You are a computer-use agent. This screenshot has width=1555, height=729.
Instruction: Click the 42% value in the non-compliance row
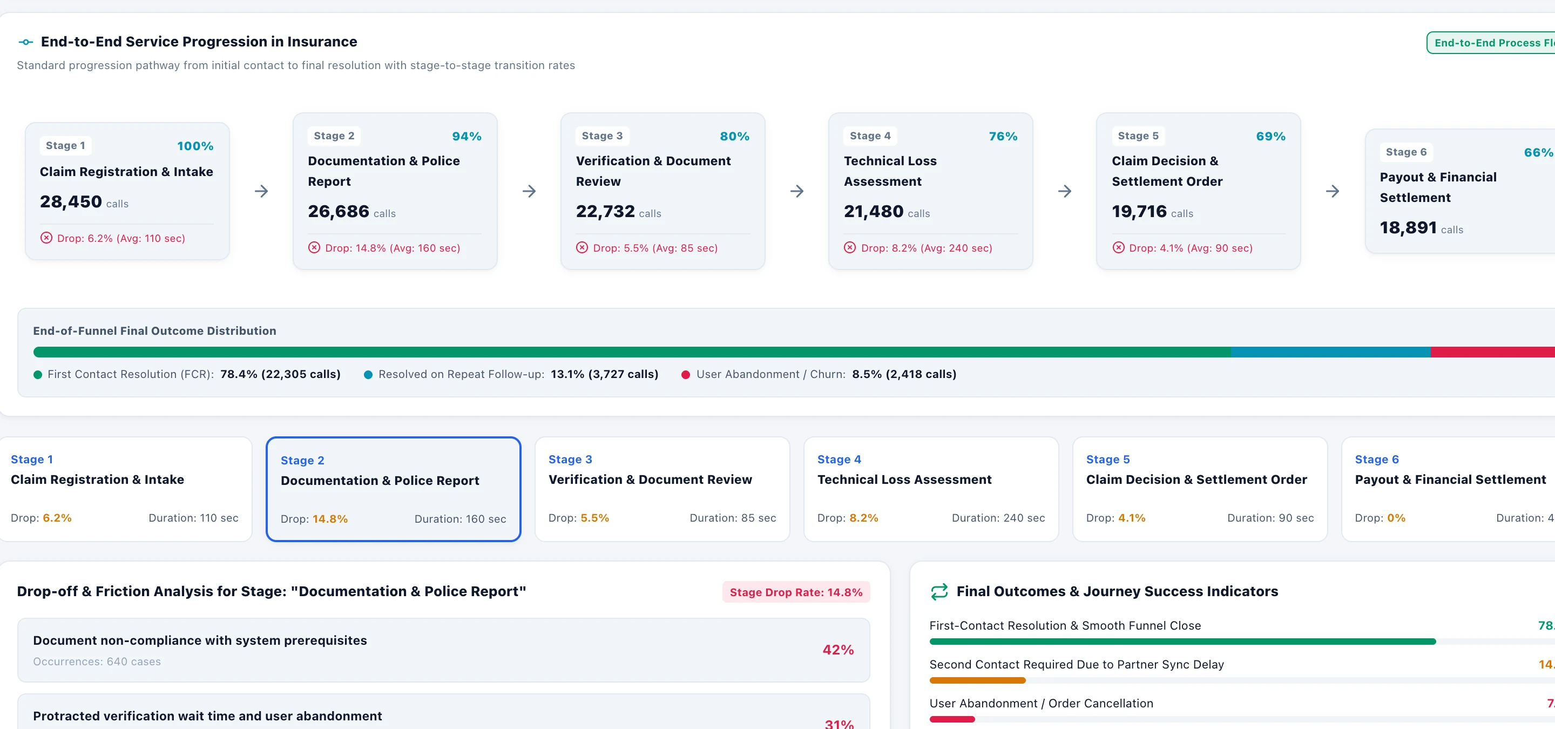point(838,650)
